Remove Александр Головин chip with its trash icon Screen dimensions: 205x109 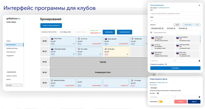163,28
